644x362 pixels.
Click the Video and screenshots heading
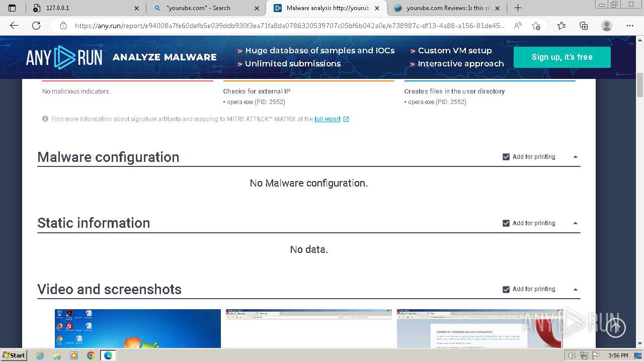click(x=109, y=290)
